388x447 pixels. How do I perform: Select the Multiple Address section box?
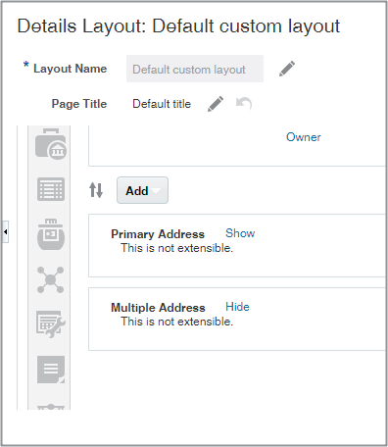click(x=237, y=320)
